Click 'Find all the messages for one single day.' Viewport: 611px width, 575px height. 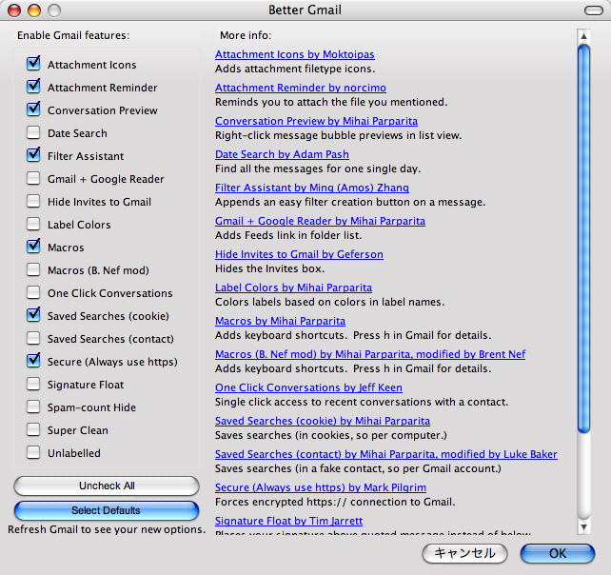318,169
